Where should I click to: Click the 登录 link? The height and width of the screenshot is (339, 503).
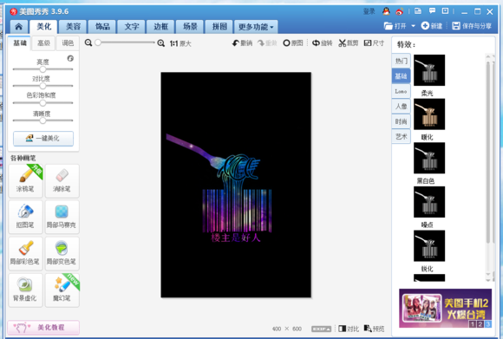[369, 11]
